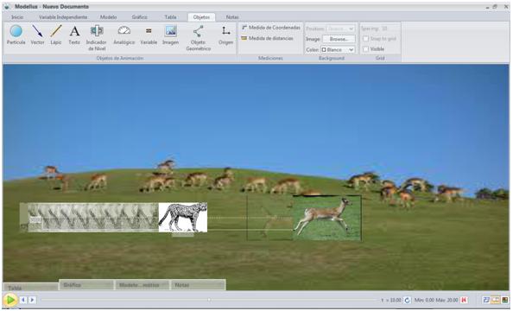Viewport: 513px width, 311px height.
Task: Open the background Color Blanco dropdown
Action: point(338,50)
